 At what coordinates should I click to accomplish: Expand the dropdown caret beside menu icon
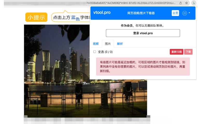click(189, 13)
